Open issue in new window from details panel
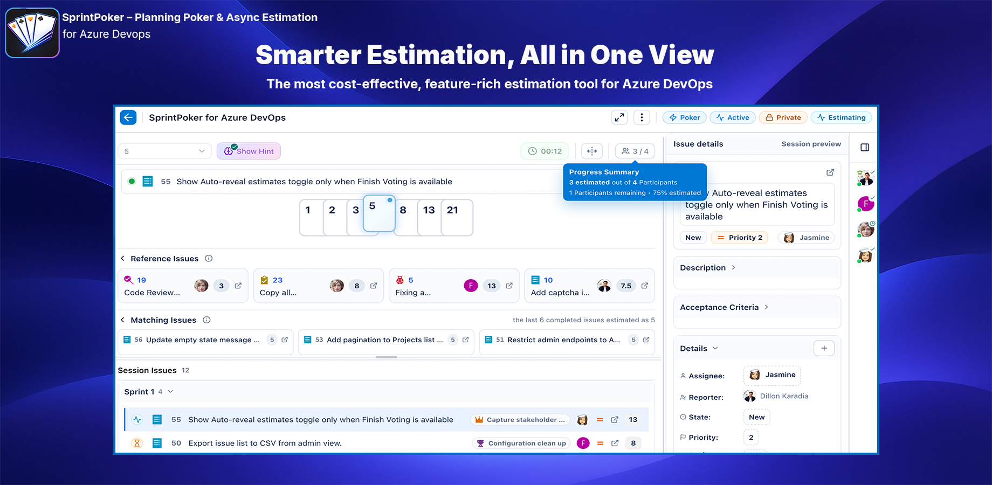Image resolution: width=992 pixels, height=485 pixels. click(x=830, y=172)
